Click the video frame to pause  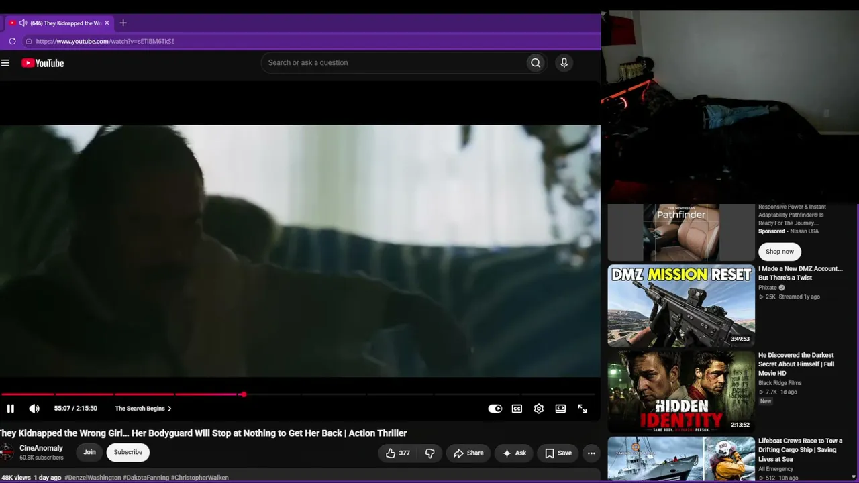300,251
